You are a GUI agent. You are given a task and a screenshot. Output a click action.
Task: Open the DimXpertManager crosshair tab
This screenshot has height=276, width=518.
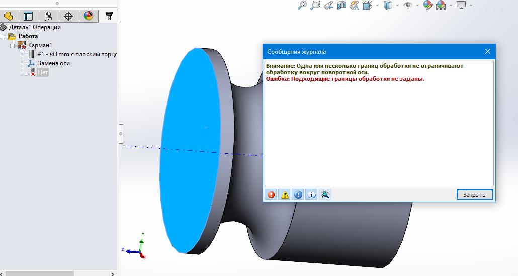pos(68,16)
